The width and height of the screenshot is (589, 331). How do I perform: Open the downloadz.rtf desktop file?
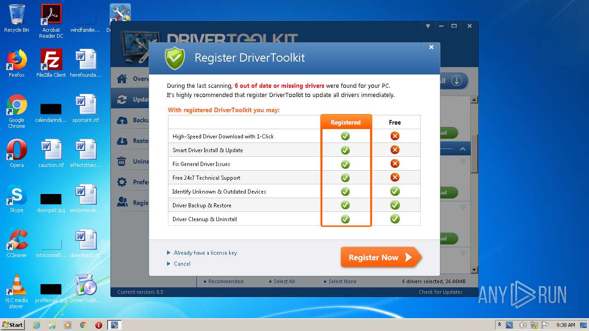pos(86,244)
